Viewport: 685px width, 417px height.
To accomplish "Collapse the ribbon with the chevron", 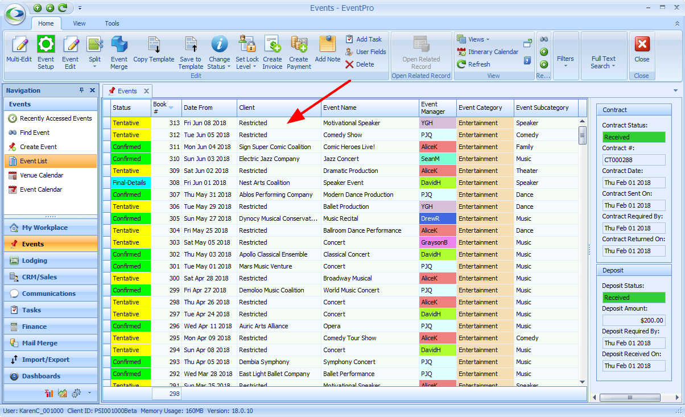I will (678, 23).
